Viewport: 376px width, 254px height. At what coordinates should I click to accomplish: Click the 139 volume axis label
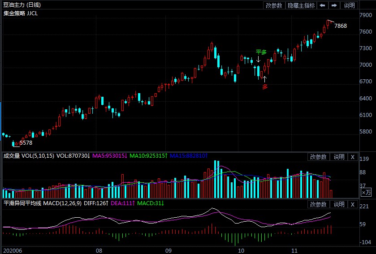[x=364, y=159]
